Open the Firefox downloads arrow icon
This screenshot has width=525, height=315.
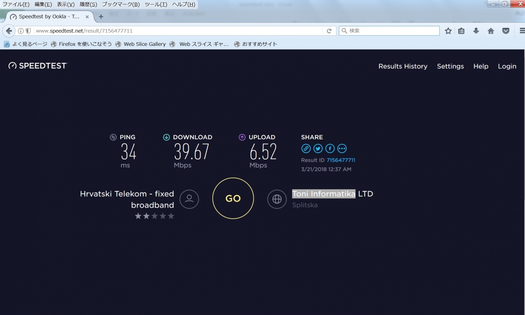tap(476, 31)
